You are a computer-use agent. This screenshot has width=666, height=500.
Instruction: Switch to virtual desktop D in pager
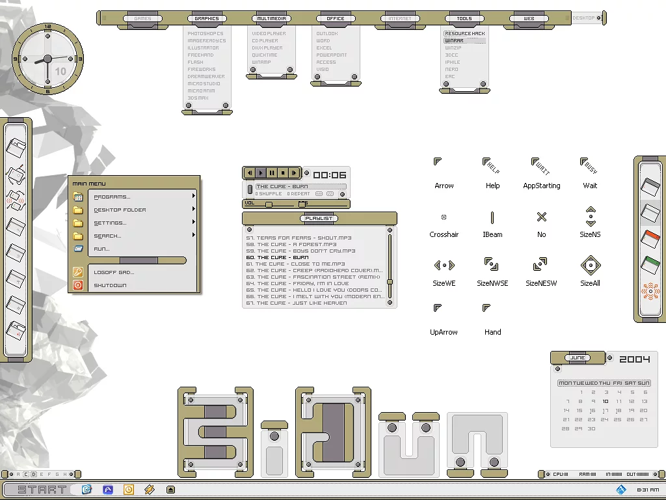pyautogui.click(x=34, y=475)
